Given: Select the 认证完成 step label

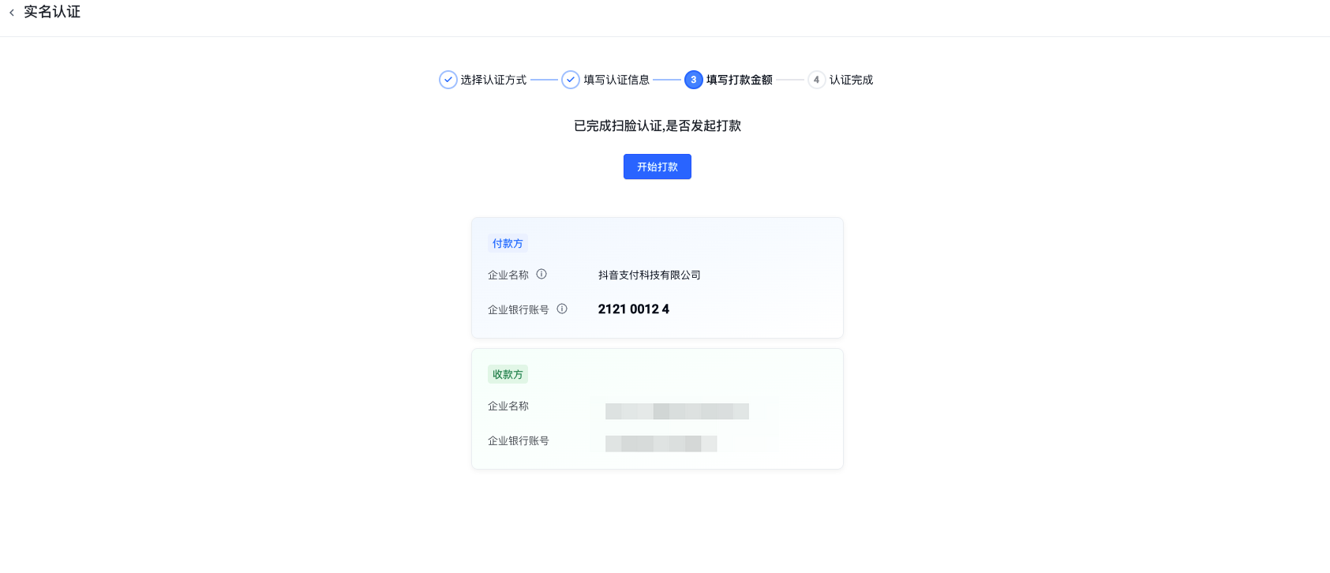Looking at the screenshot, I should pyautogui.click(x=851, y=80).
